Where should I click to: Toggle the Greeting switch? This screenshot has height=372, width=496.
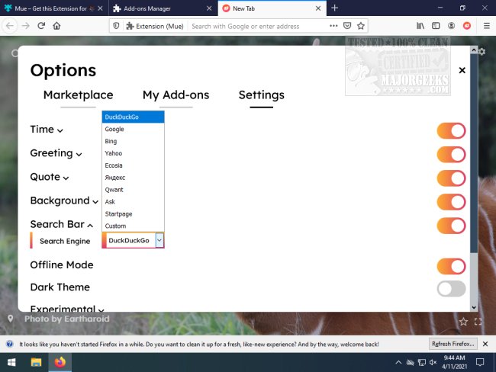(x=451, y=155)
